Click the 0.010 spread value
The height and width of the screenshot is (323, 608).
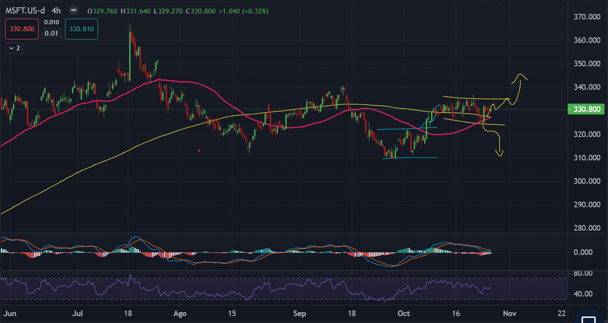click(x=52, y=22)
